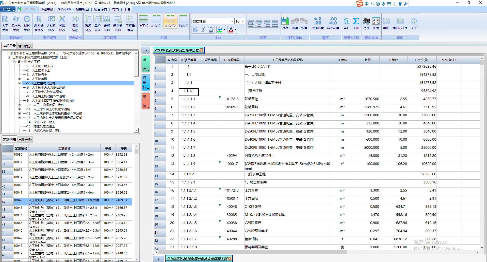Toggle underline formatting

coord(211,30)
